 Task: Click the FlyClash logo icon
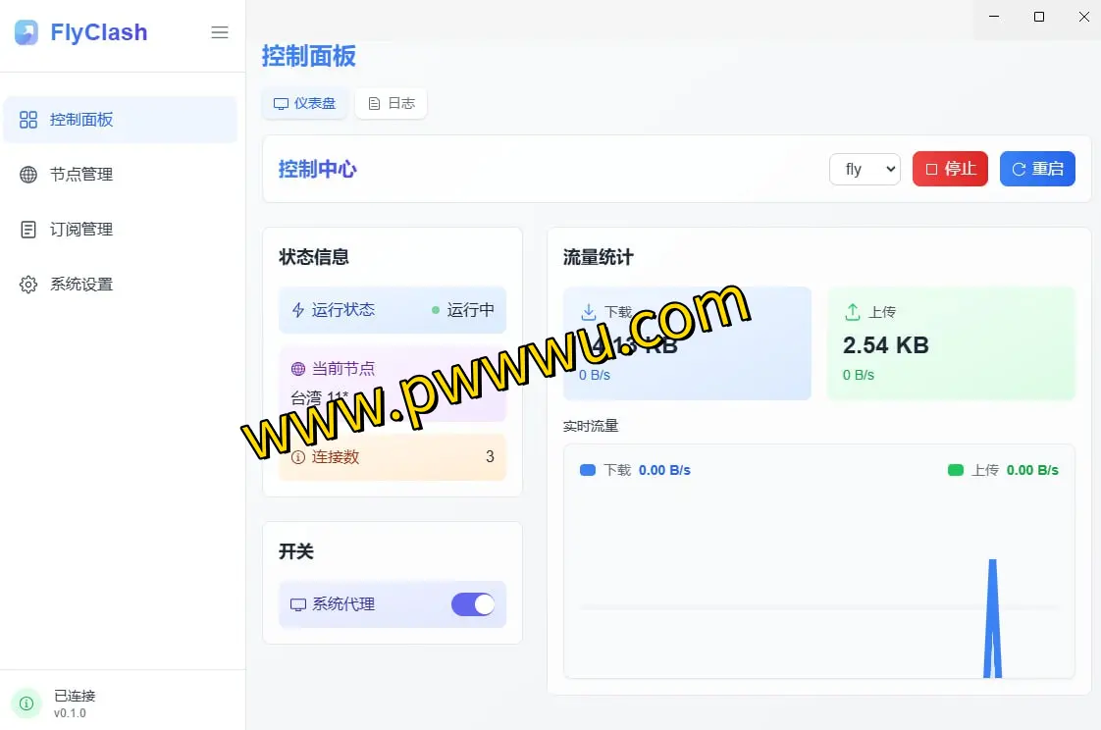coord(26,32)
